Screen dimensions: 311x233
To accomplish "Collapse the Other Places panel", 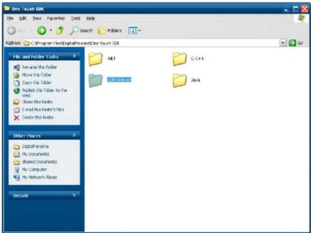I will click(x=75, y=135).
